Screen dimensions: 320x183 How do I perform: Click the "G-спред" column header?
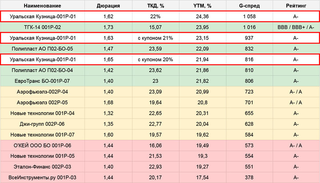249,6
